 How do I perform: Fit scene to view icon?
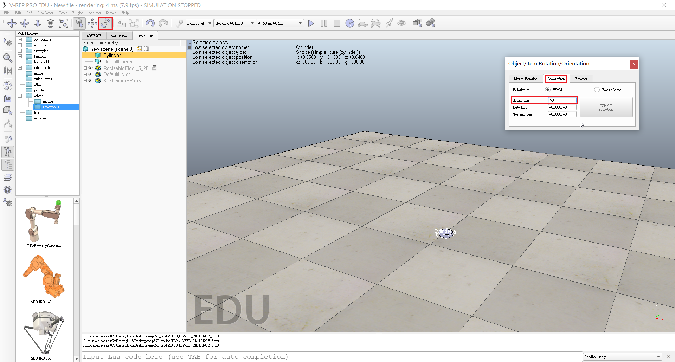pyautogui.click(x=64, y=23)
